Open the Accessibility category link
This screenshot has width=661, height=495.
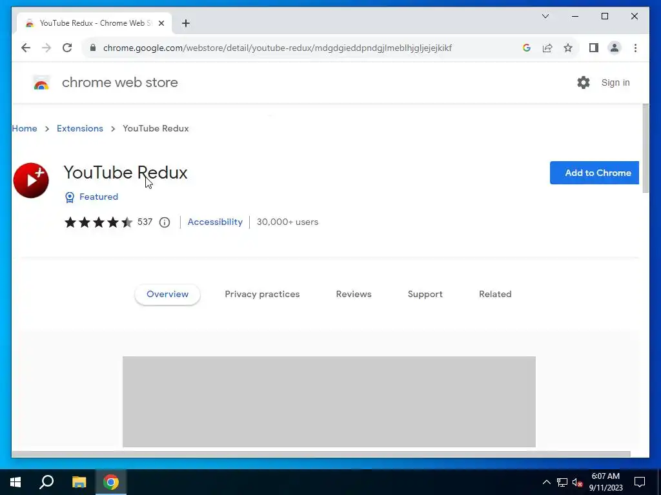pos(215,222)
